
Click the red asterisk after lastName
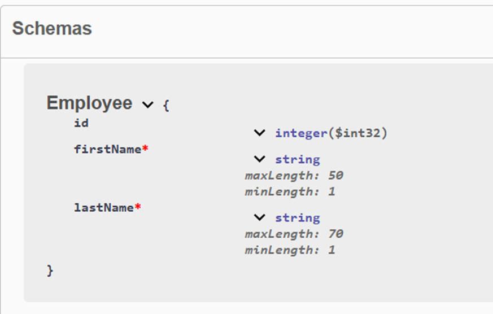click(x=138, y=207)
